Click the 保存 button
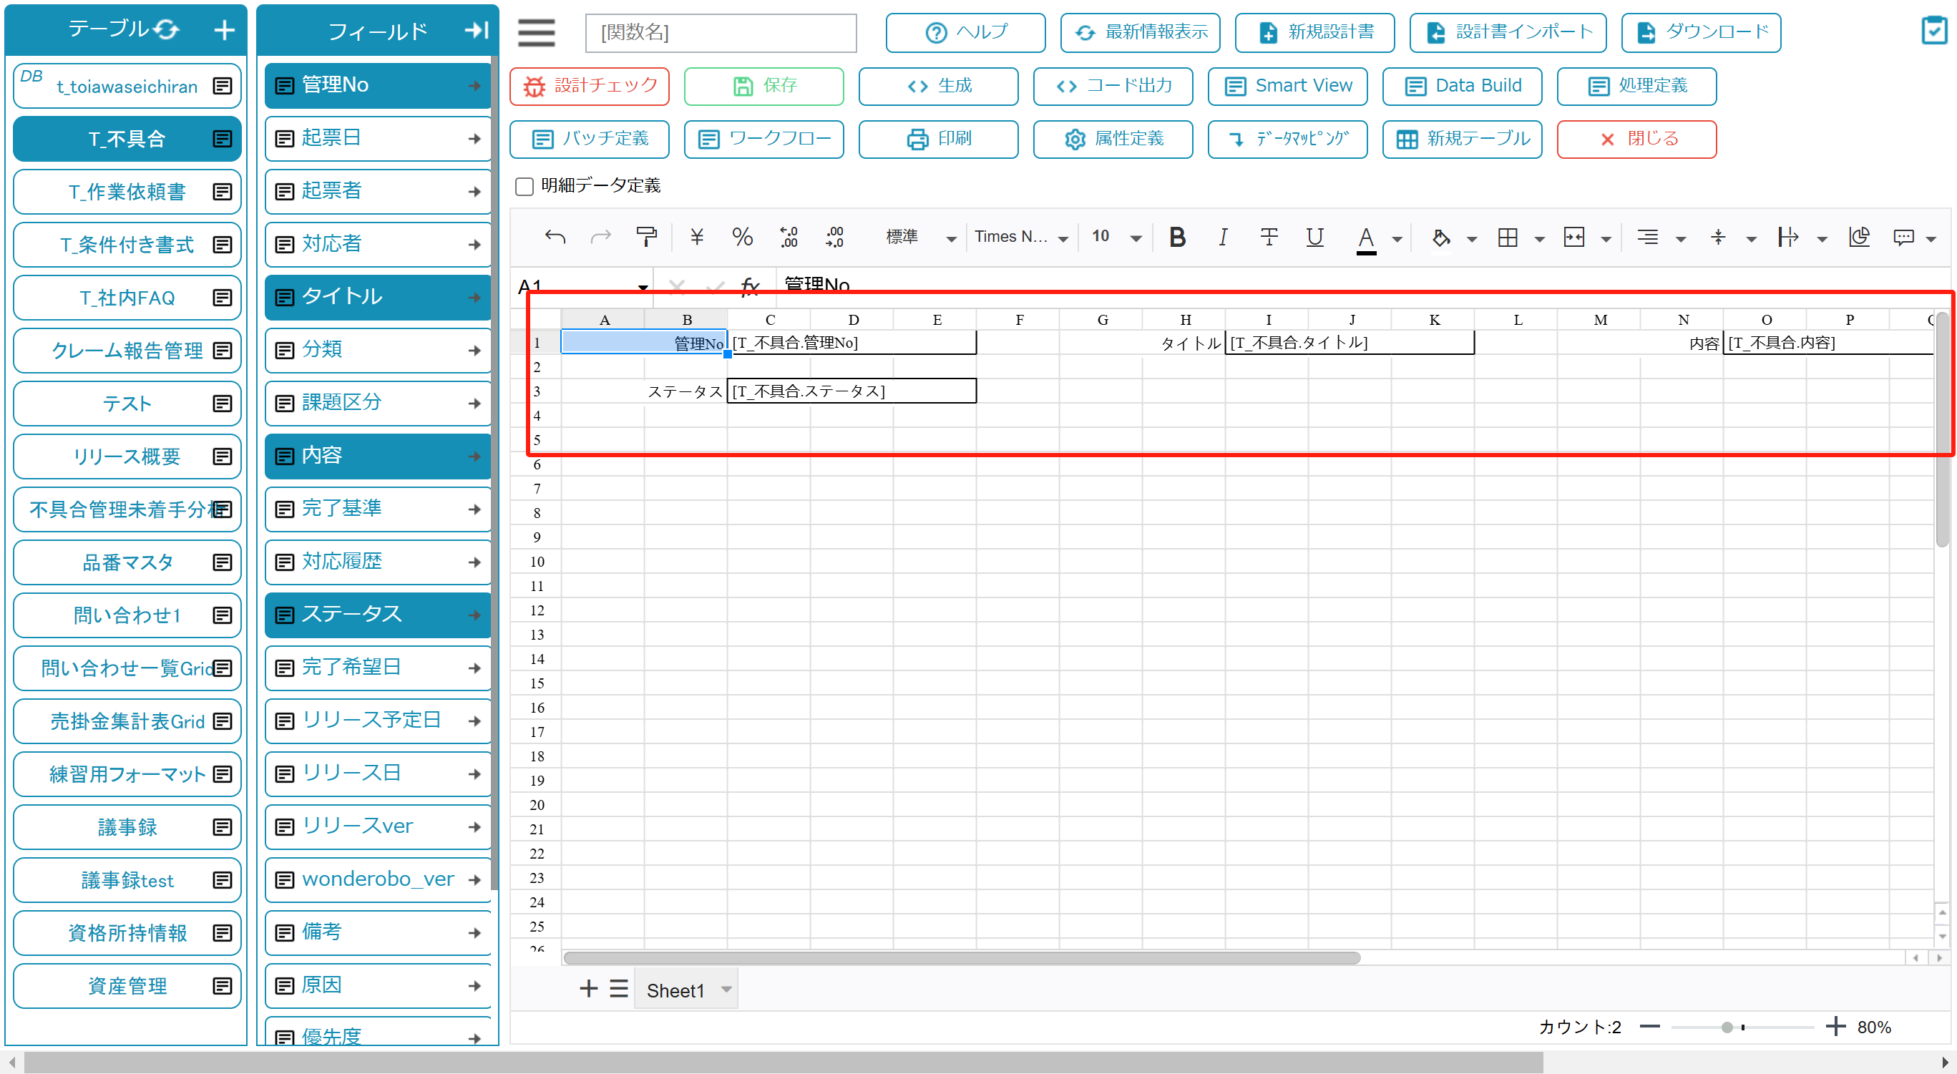This screenshot has height=1074, width=1957. 763,86
